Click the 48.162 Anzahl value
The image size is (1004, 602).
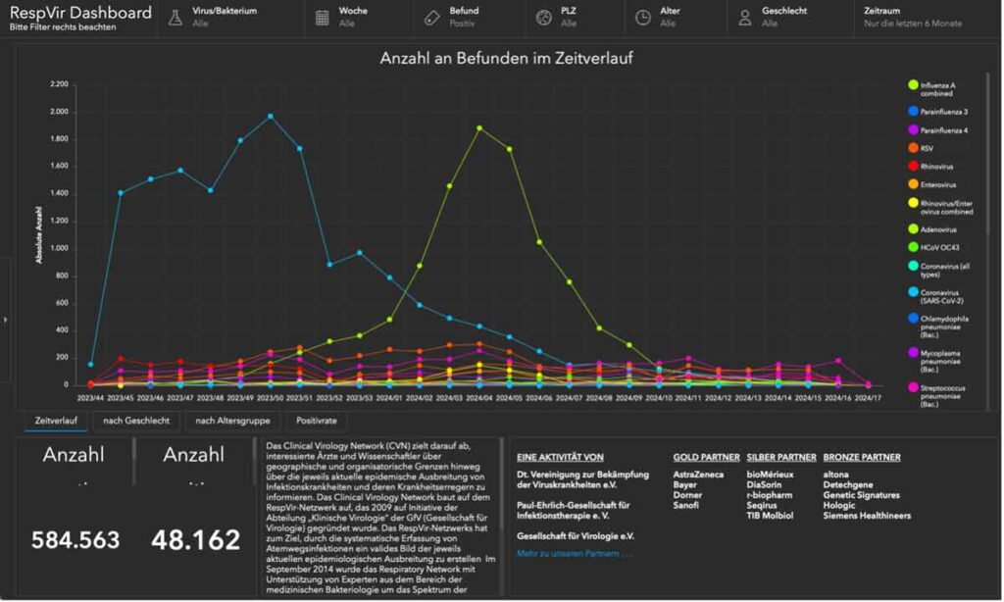click(196, 540)
